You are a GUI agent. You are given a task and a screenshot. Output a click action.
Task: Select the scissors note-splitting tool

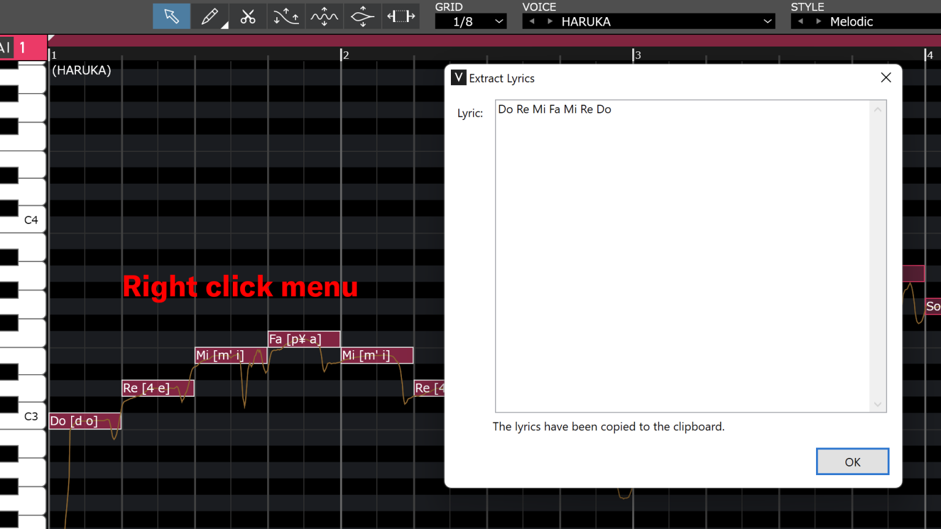coord(248,16)
